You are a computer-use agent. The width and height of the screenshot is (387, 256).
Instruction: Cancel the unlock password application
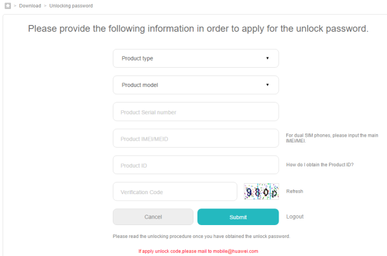coord(153,217)
